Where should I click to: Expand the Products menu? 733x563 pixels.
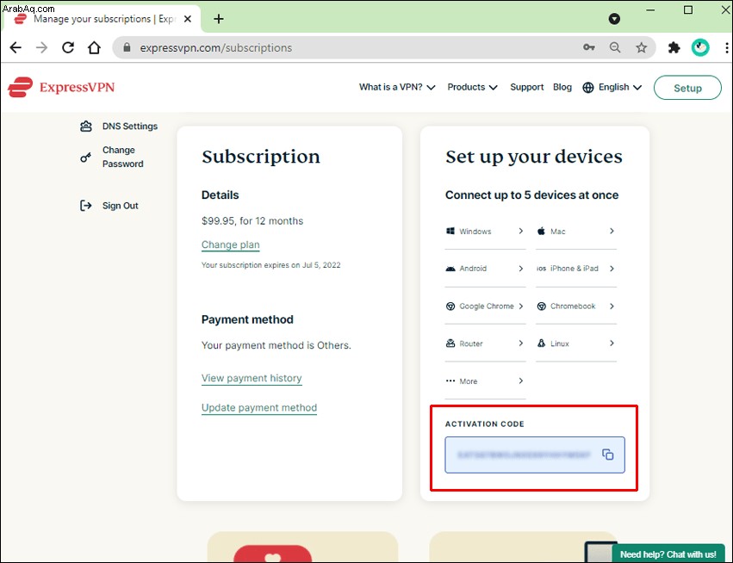click(472, 87)
